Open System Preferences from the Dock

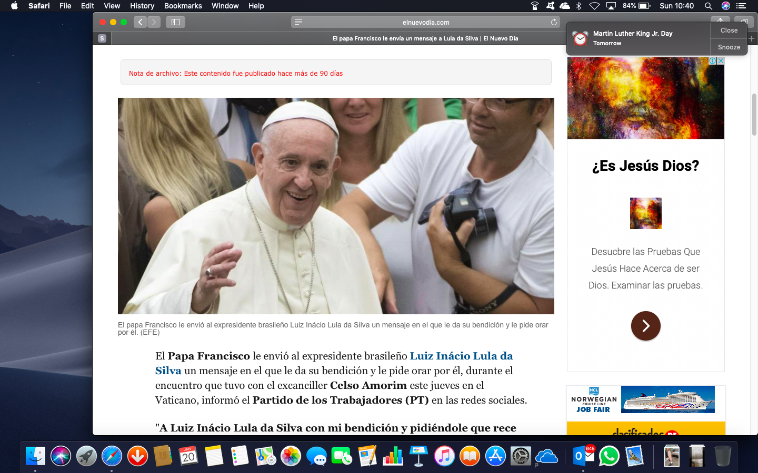(521, 456)
